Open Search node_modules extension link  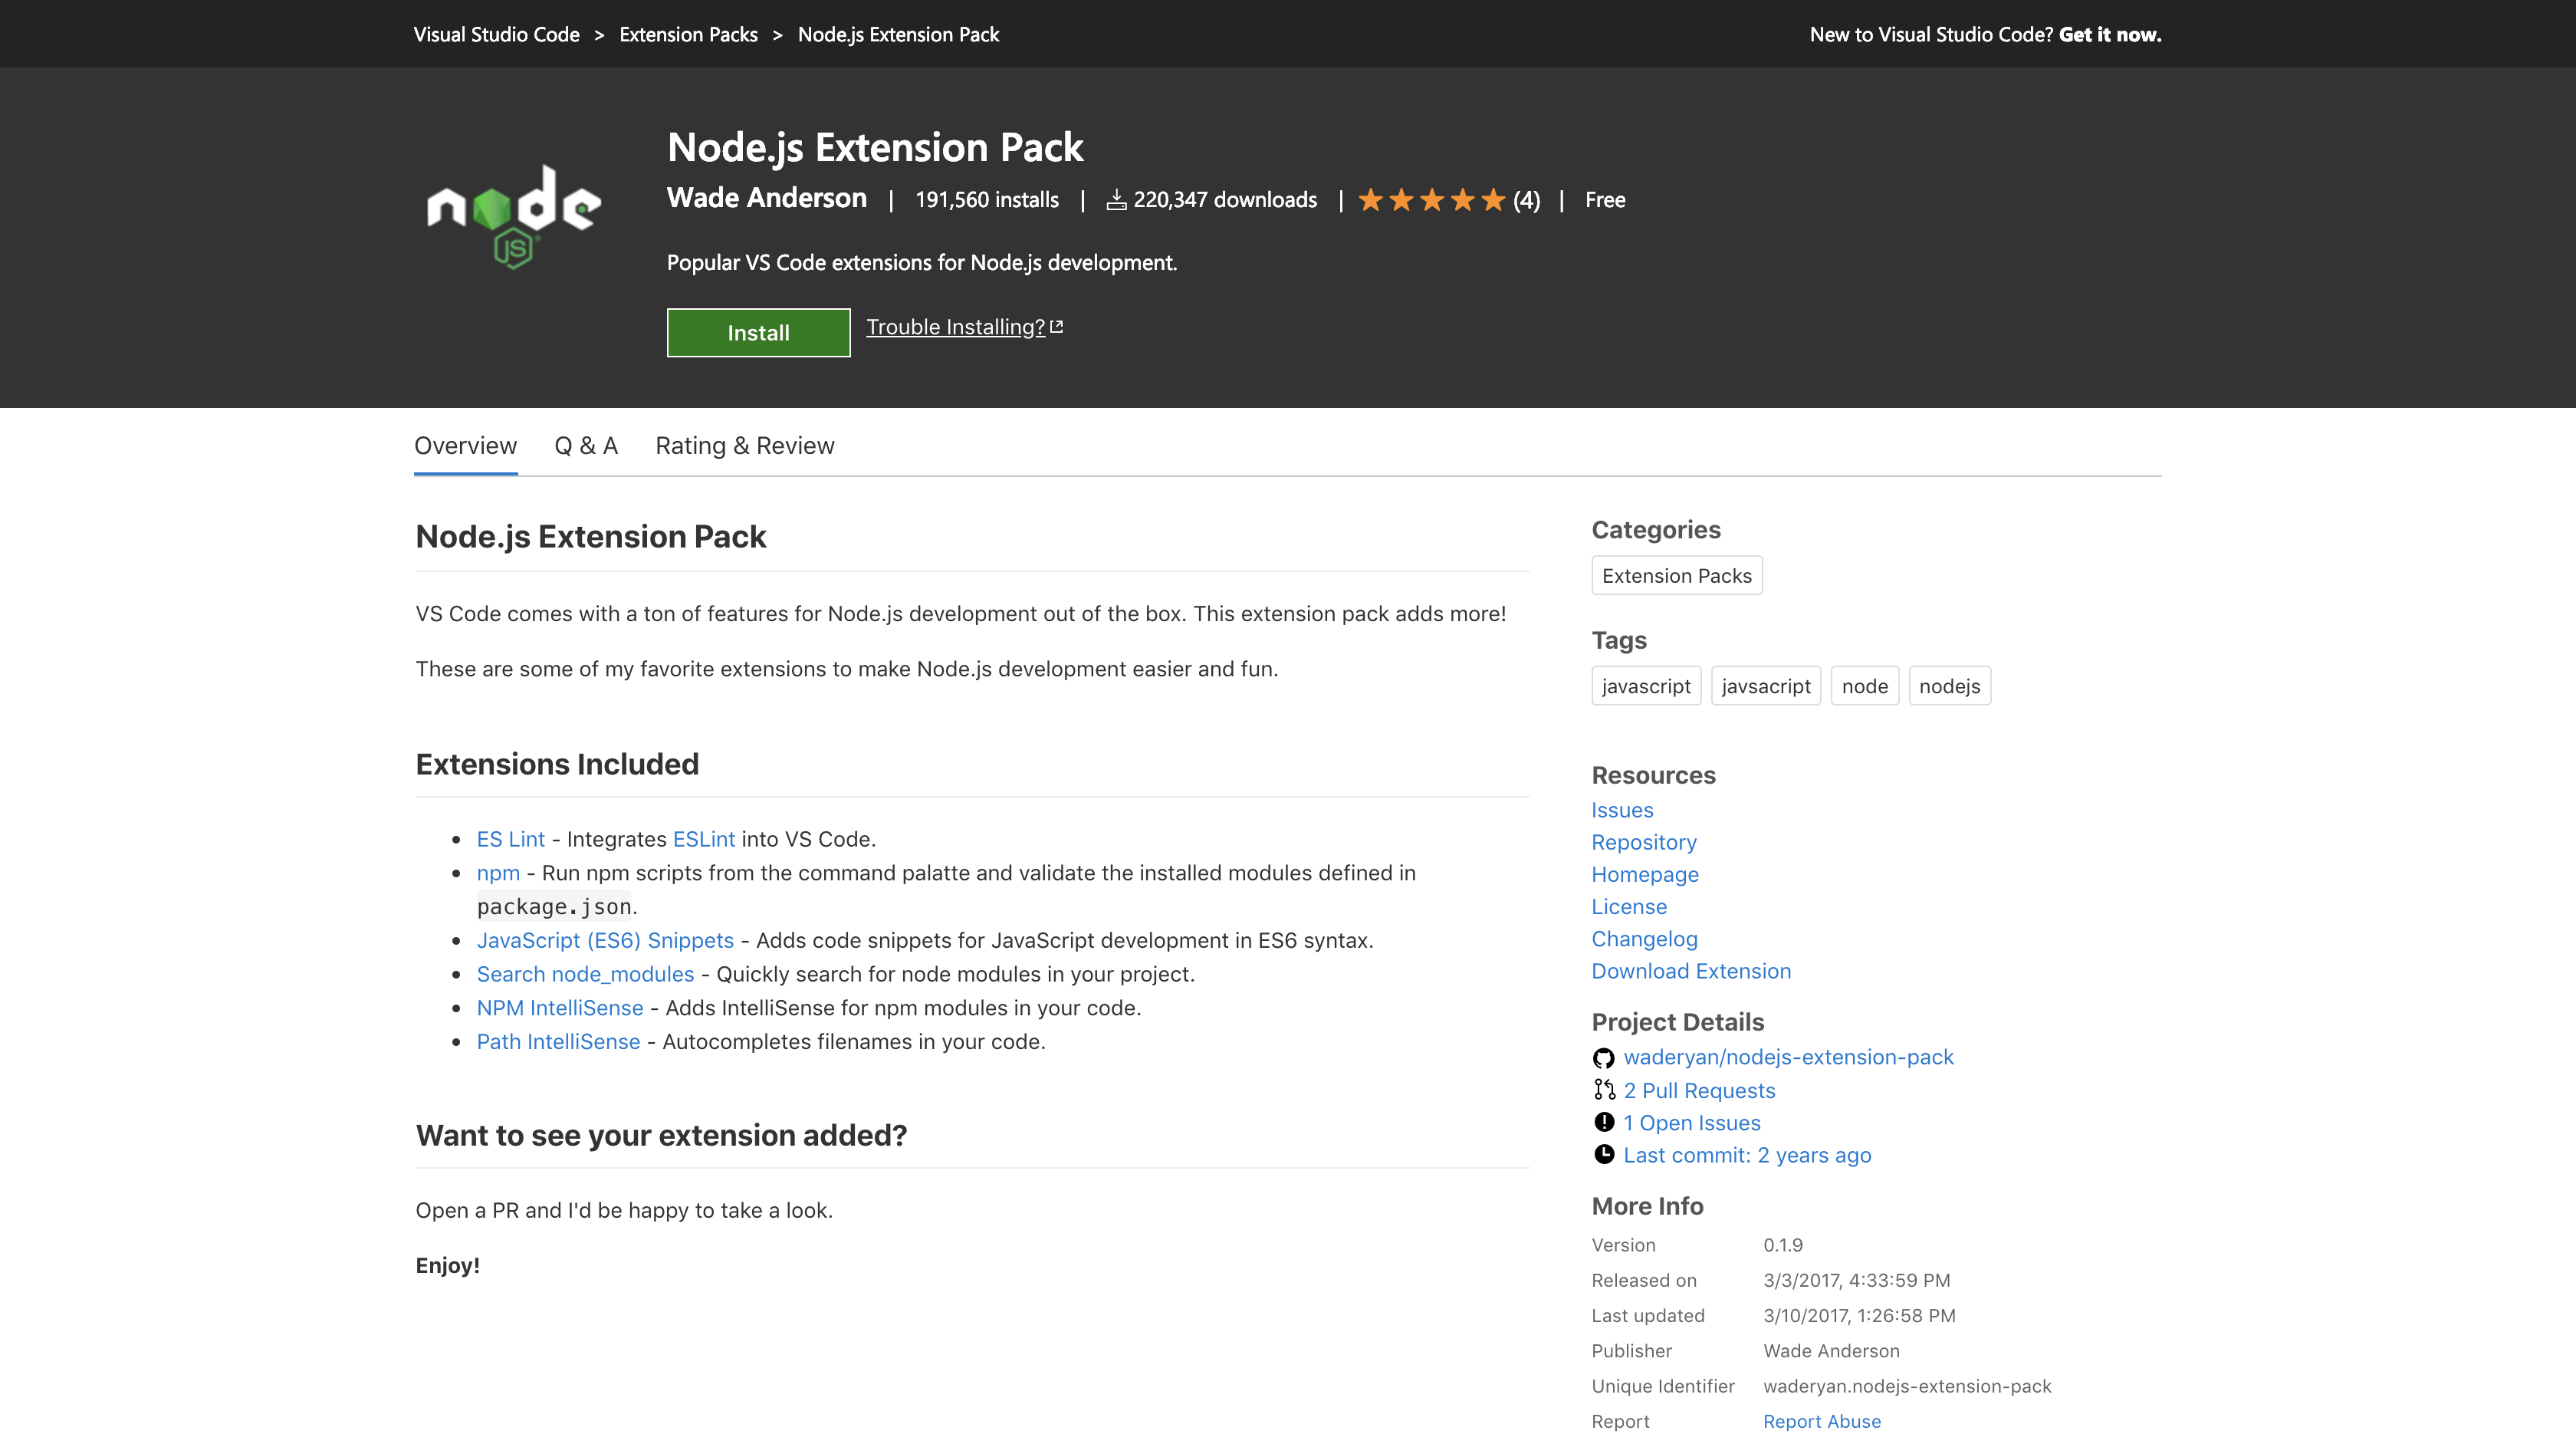pos(585,974)
